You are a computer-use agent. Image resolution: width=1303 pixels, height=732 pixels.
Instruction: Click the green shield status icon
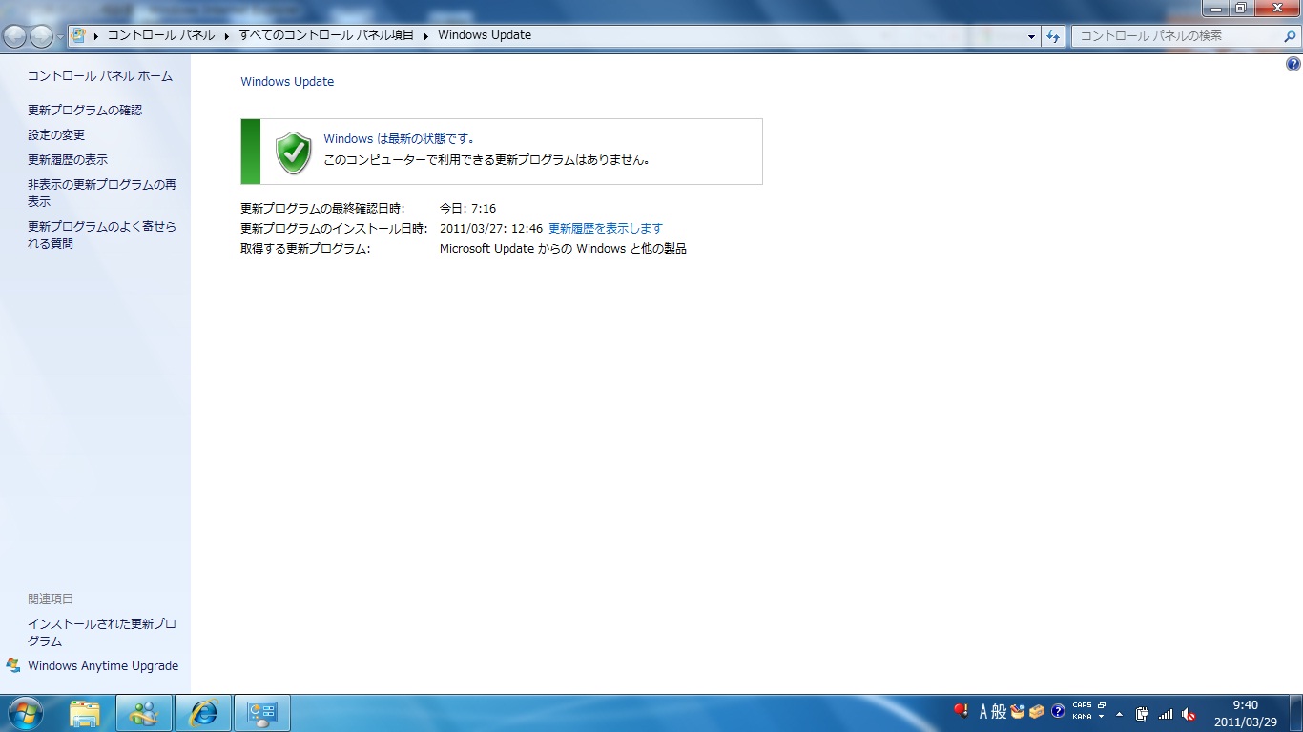[x=294, y=152]
